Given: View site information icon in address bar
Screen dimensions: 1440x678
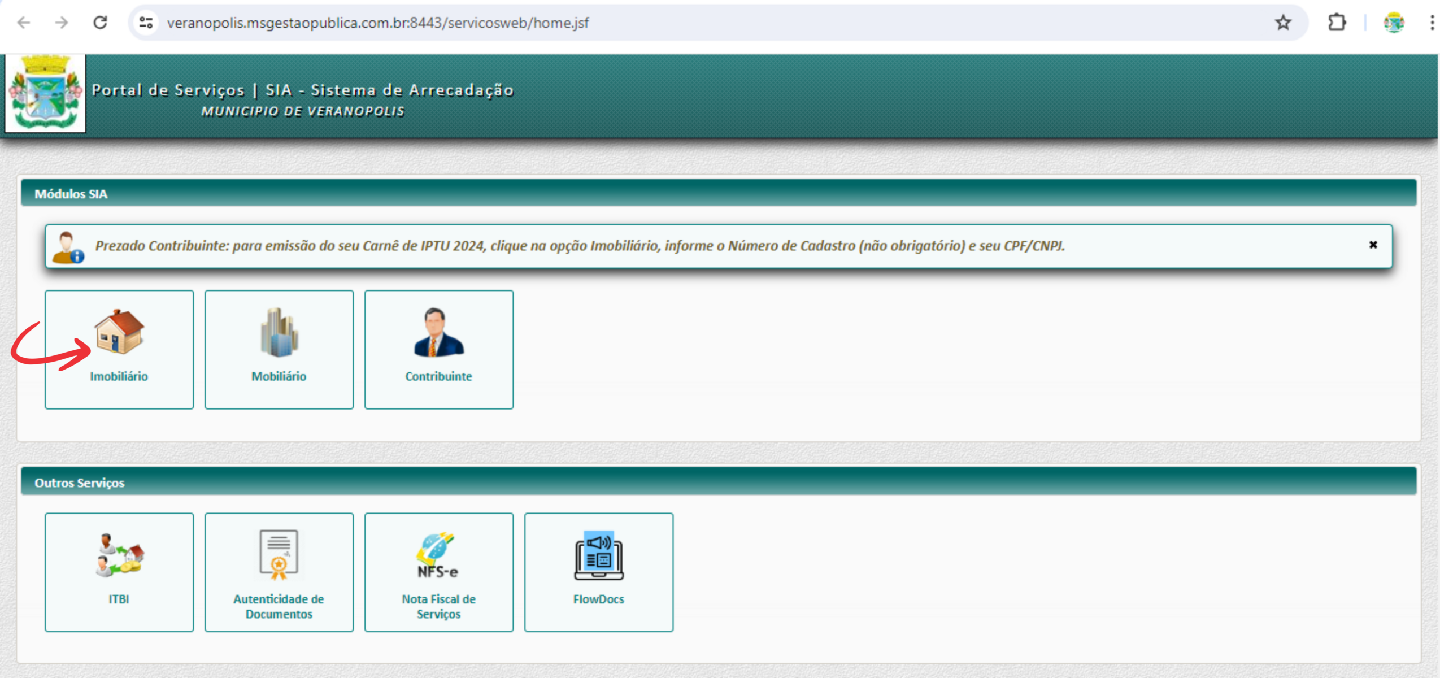Looking at the screenshot, I should coord(146,23).
